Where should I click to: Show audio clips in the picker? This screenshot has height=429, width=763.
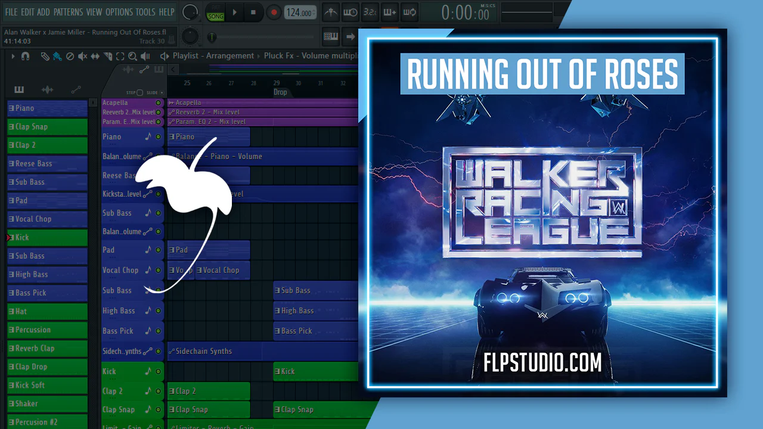[x=47, y=90]
